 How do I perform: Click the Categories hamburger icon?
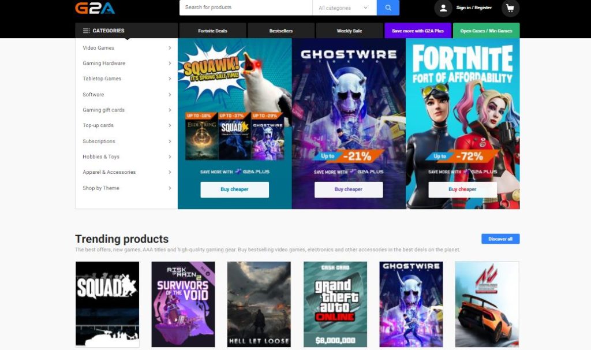click(87, 31)
